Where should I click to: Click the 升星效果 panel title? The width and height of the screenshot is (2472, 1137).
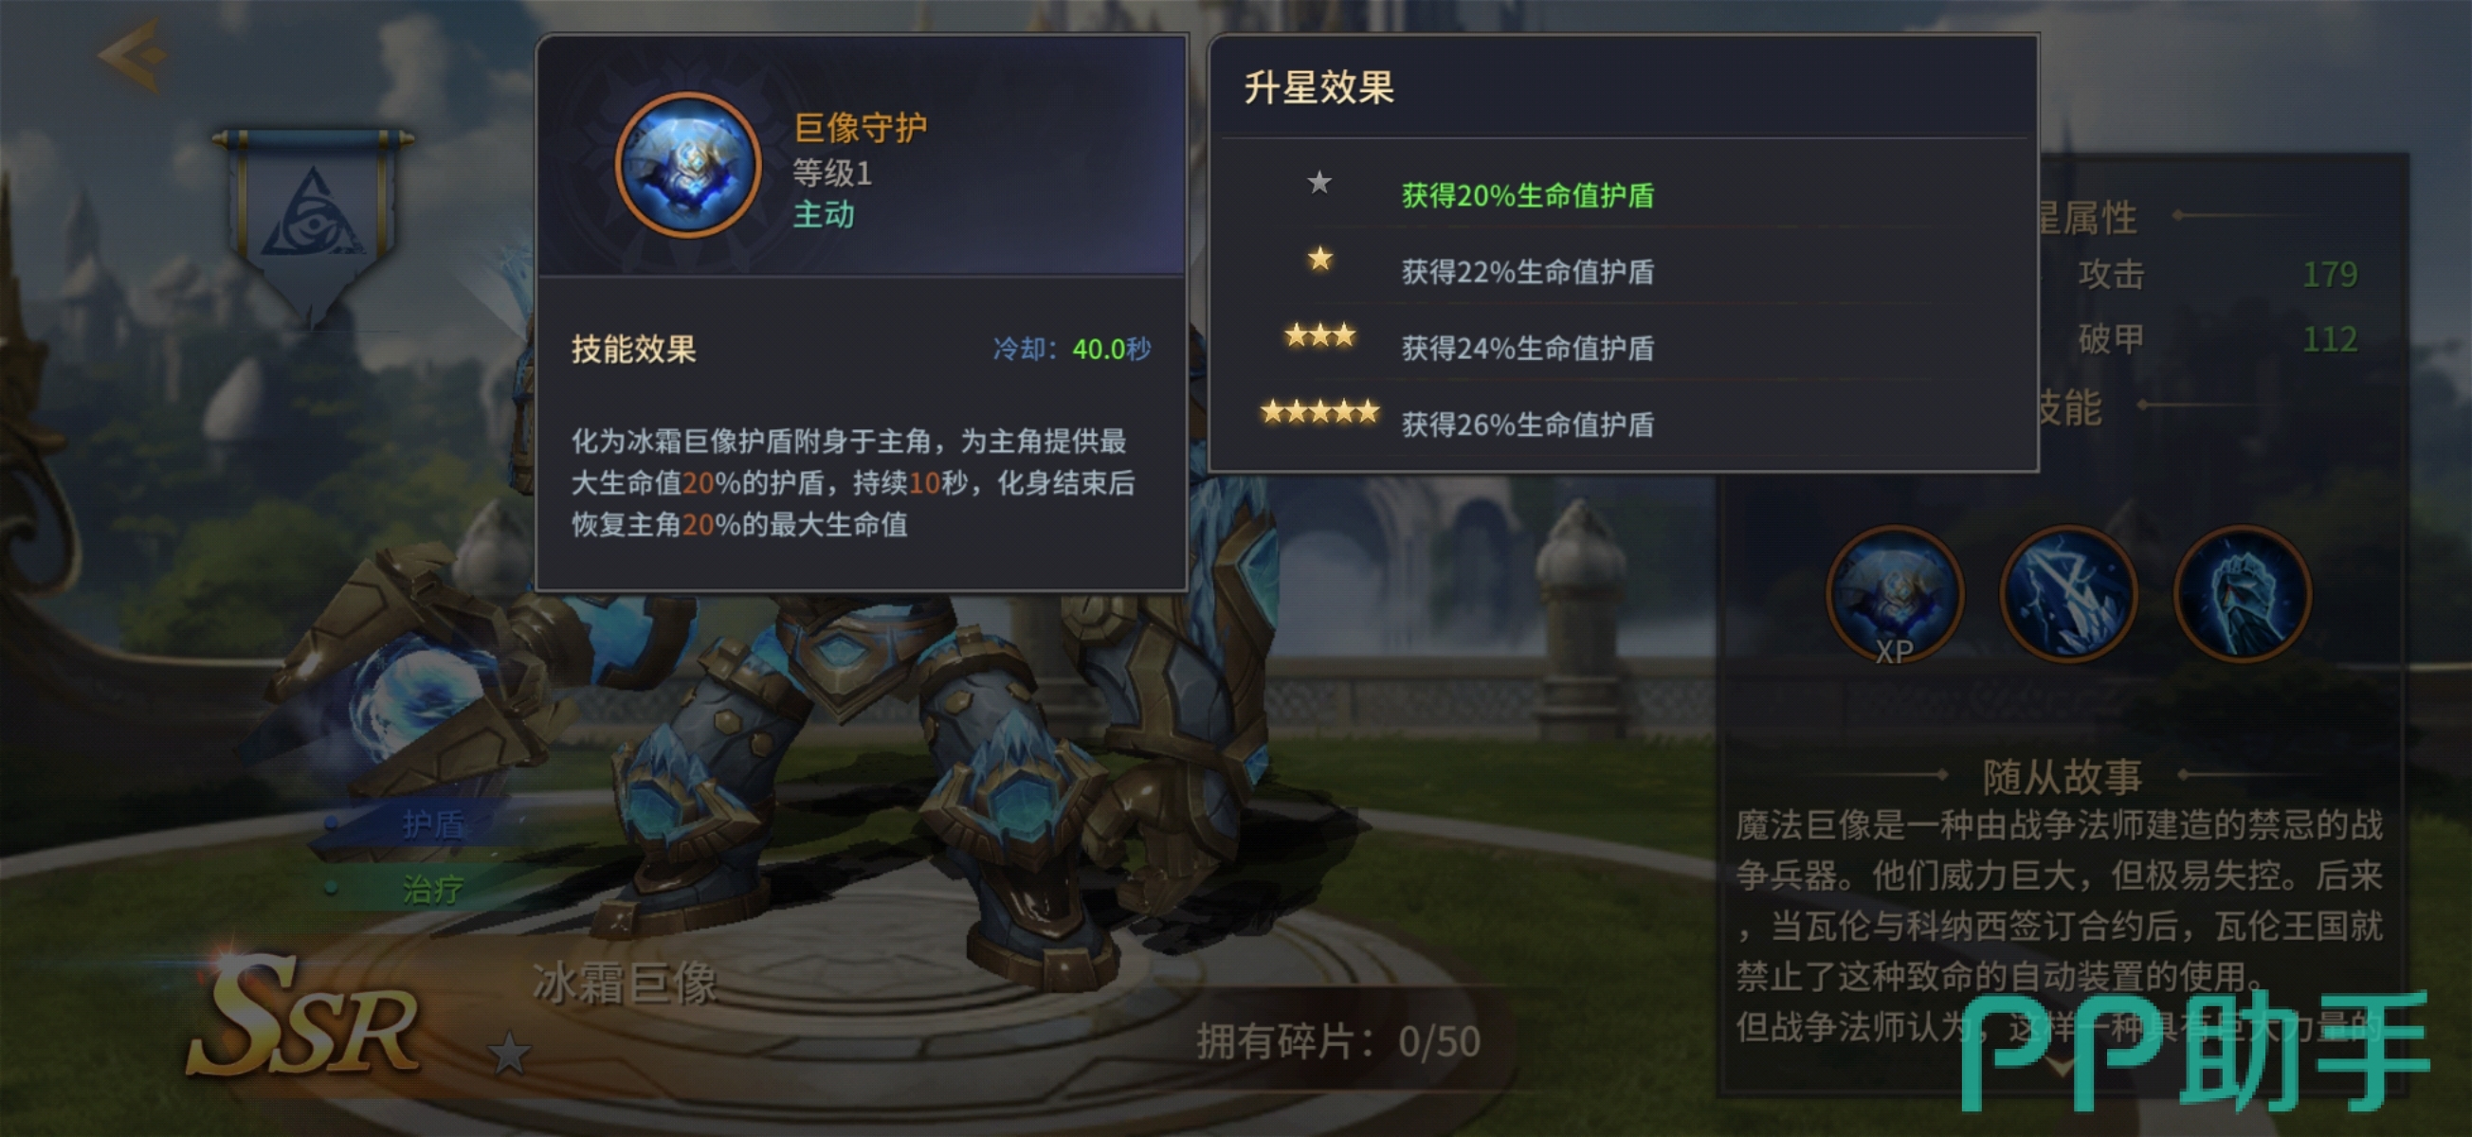tap(1318, 87)
